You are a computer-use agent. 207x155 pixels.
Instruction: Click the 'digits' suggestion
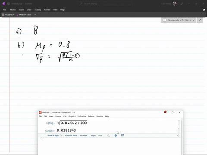click(x=93, y=136)
